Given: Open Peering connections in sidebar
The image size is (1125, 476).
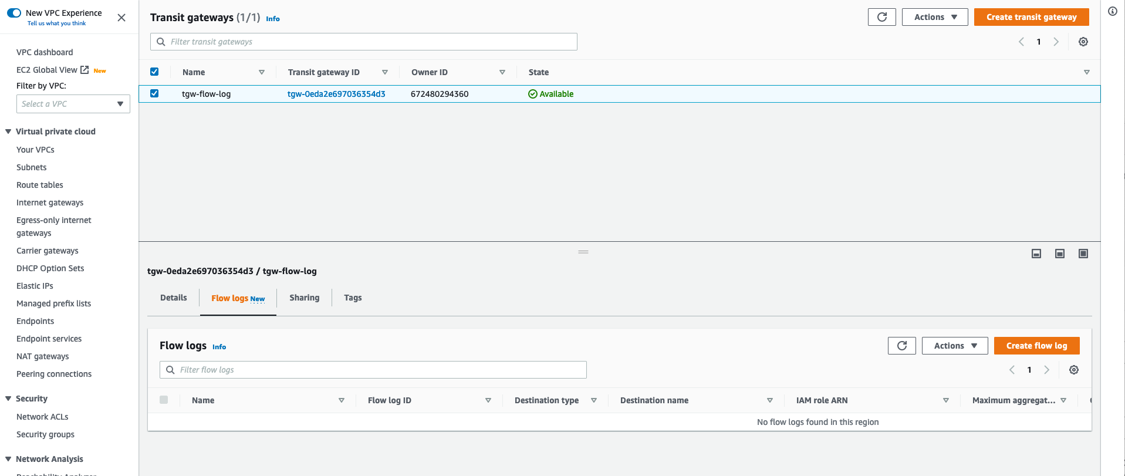Looking at the screenshot, I should point(54,374).
